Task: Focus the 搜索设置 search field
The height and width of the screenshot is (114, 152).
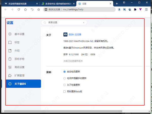Action: point(64,23)
